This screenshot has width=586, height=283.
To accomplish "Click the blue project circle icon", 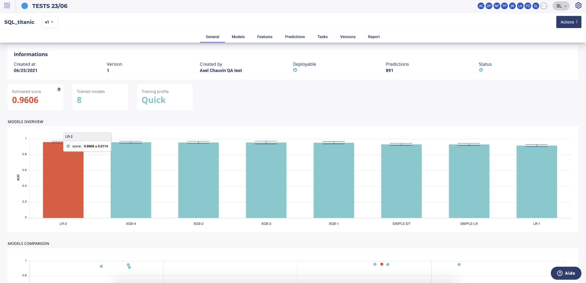I will (25, 6).
